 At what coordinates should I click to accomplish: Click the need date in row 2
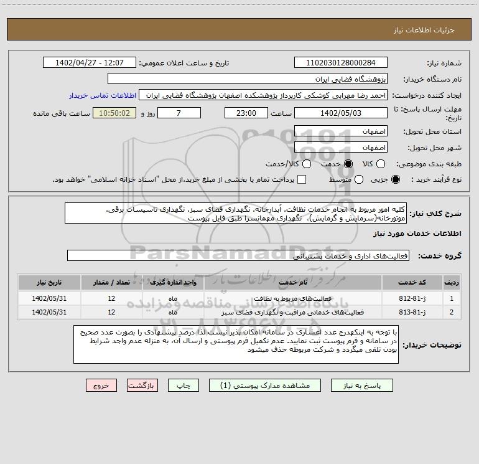(49, 312)
